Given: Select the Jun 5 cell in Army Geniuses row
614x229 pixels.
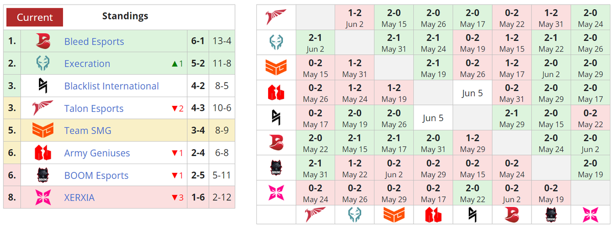Looking at the screenshot, I should pos(472,93).
